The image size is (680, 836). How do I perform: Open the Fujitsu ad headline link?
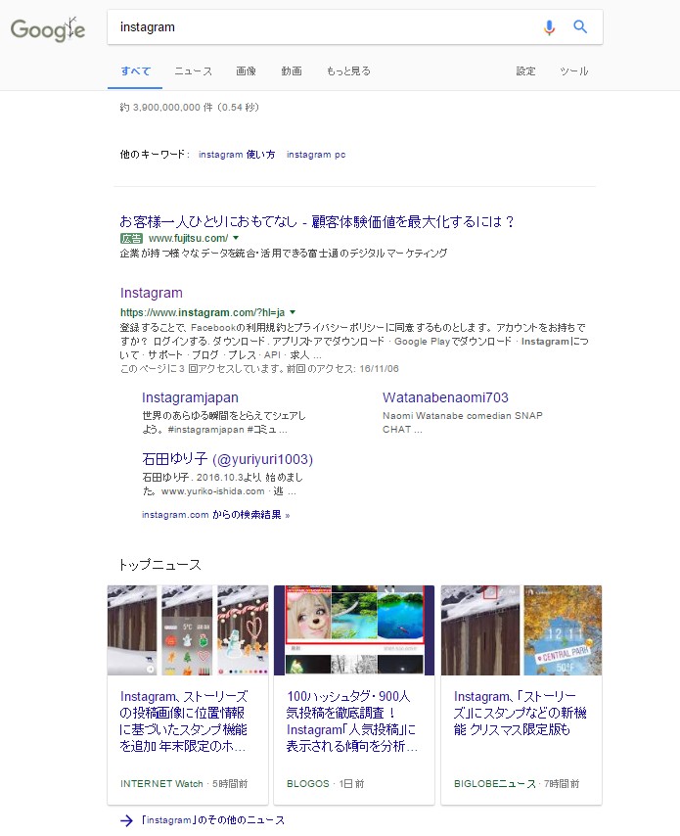[317, 221]
